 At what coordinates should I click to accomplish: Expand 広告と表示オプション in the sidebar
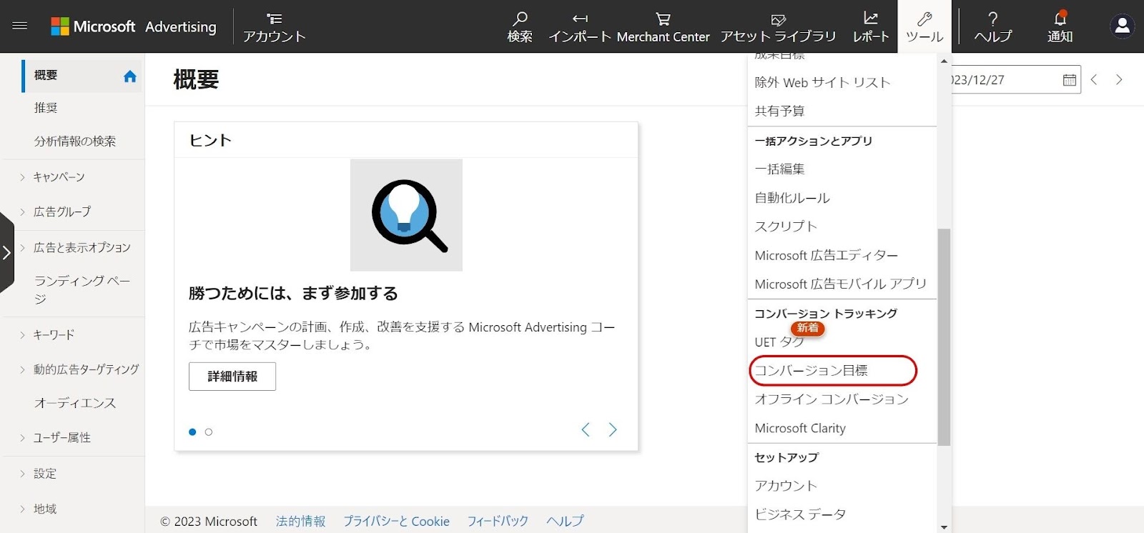(x=82, y=248)
